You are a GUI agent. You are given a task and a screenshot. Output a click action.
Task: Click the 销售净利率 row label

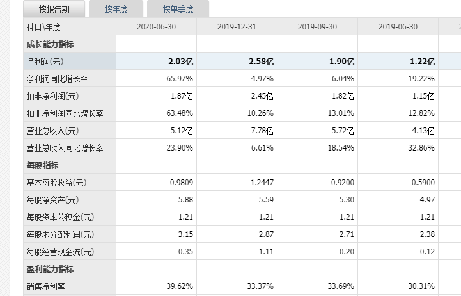(x=46, y=286)
